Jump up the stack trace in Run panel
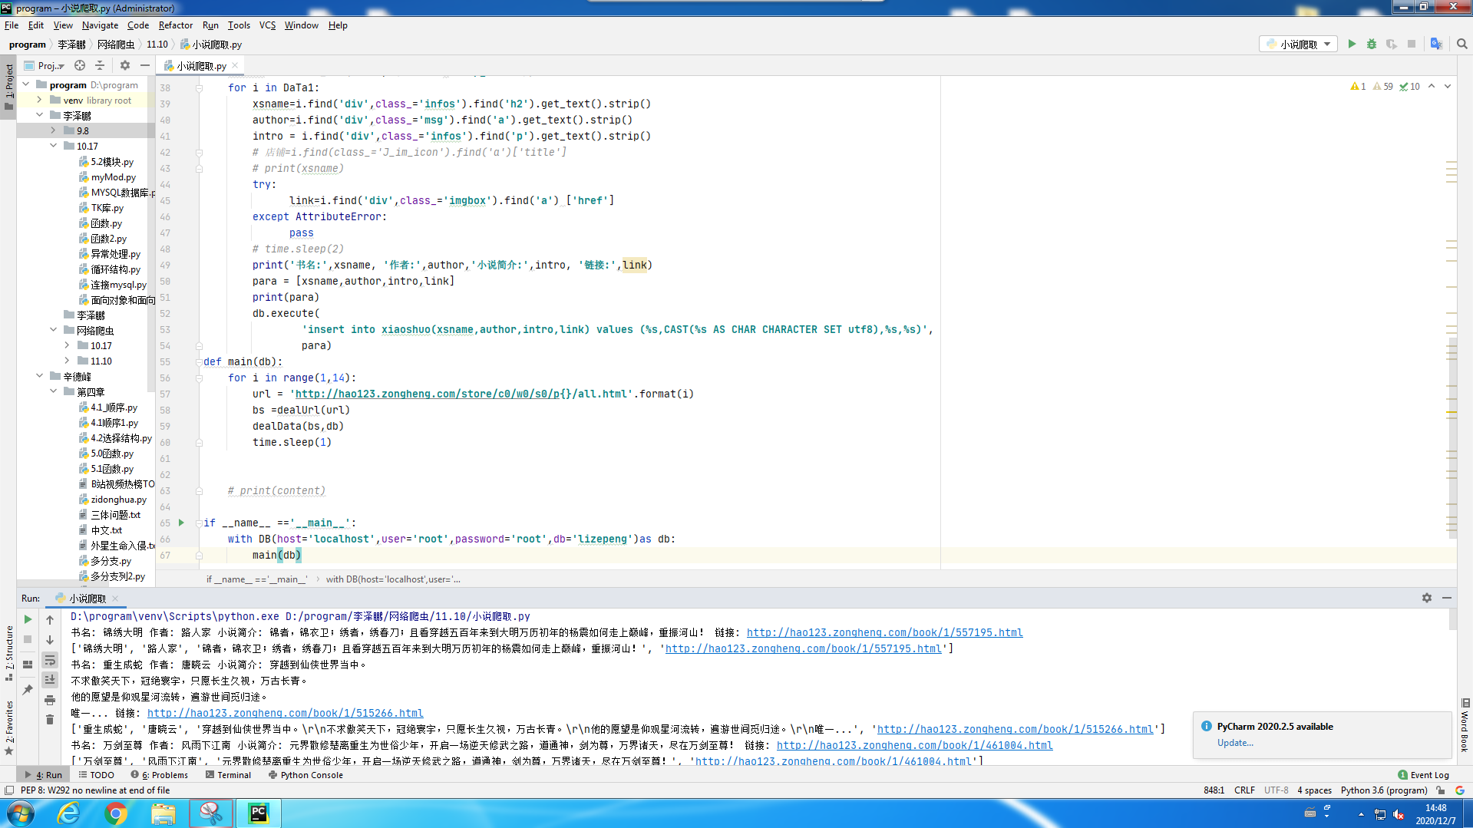The width and height of the screenshot is (1473, 828). [50, 619]
